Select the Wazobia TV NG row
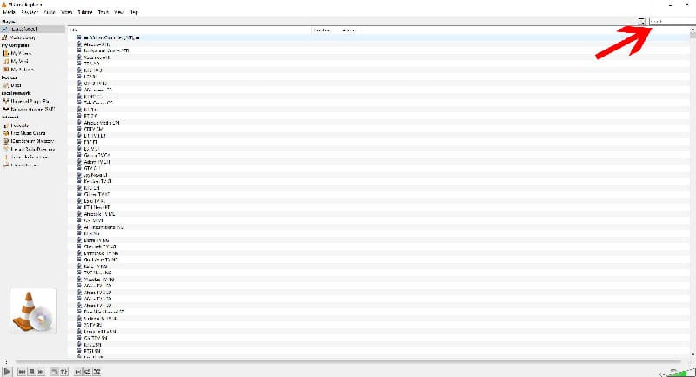Screen dimensions: 696x377 tap(378, 279)
